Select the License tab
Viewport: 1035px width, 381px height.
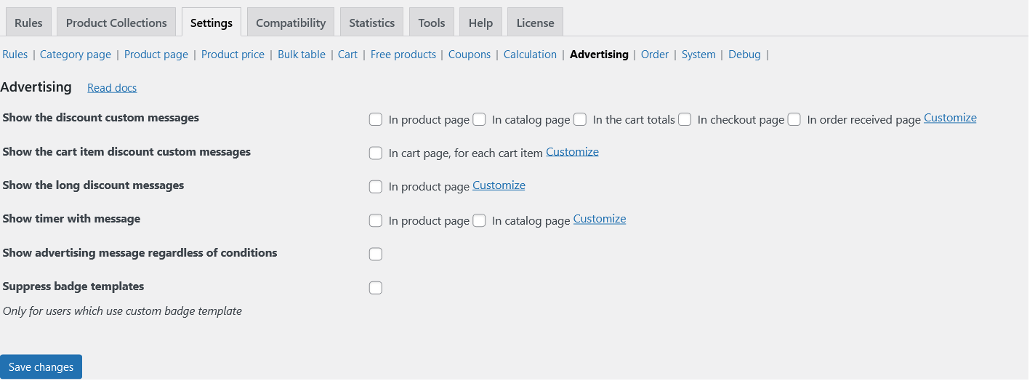pyautogui.click(x=535, y=23)
